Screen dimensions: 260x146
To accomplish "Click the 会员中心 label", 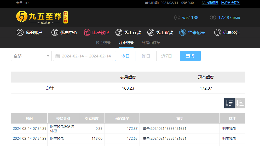I will point(22,3).
